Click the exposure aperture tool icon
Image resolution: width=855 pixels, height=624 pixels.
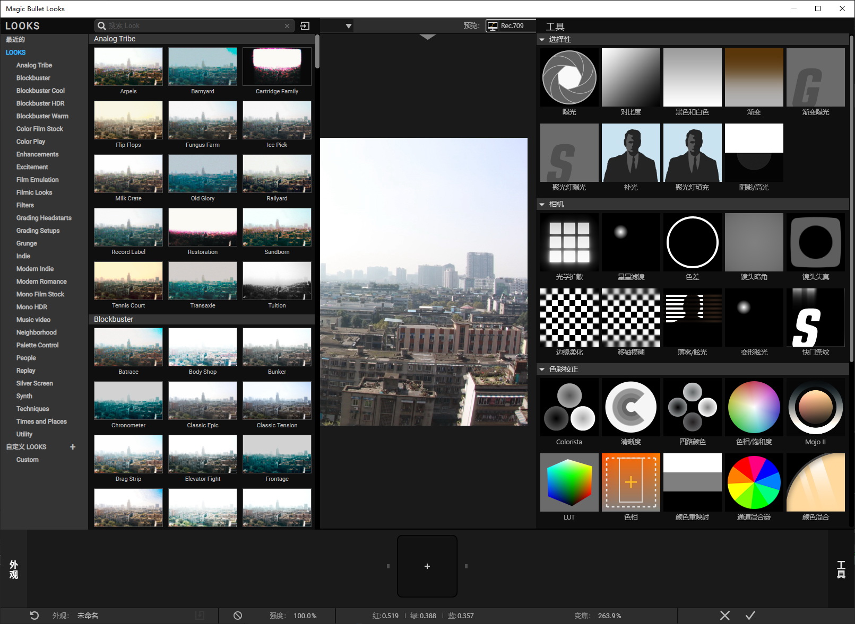pyautogui.click(x=569, y=77)
